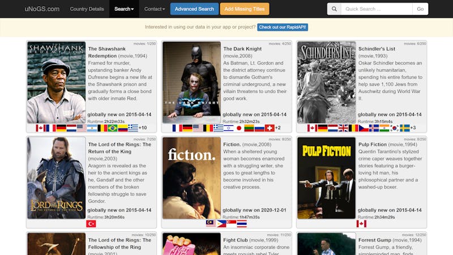Click the Netherlands flag under The Shawshank Redemption
453x255 pixels.
pyautogui.click(x=71, y=128)
